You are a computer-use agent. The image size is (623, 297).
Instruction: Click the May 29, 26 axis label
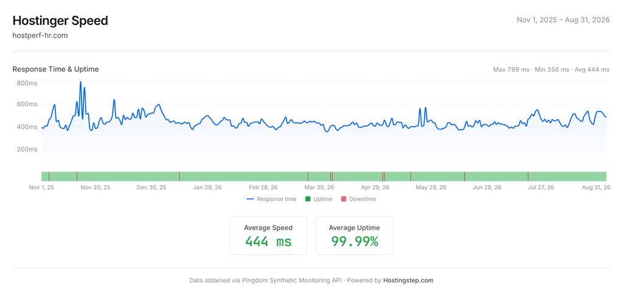coord(431,187)
